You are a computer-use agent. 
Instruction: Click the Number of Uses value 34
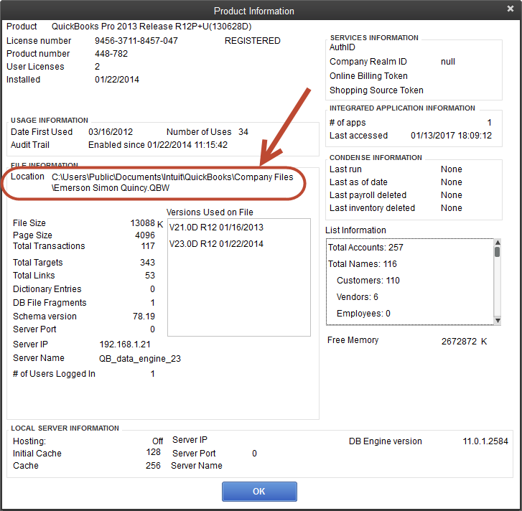pos(243,132)
